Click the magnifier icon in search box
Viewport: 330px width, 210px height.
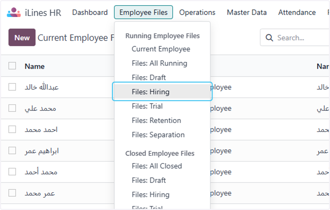pyautogui.click(x=269, y=38)
